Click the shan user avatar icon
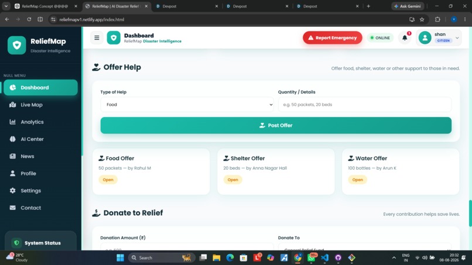Screen dimensions: 472x265 point(425,38)
